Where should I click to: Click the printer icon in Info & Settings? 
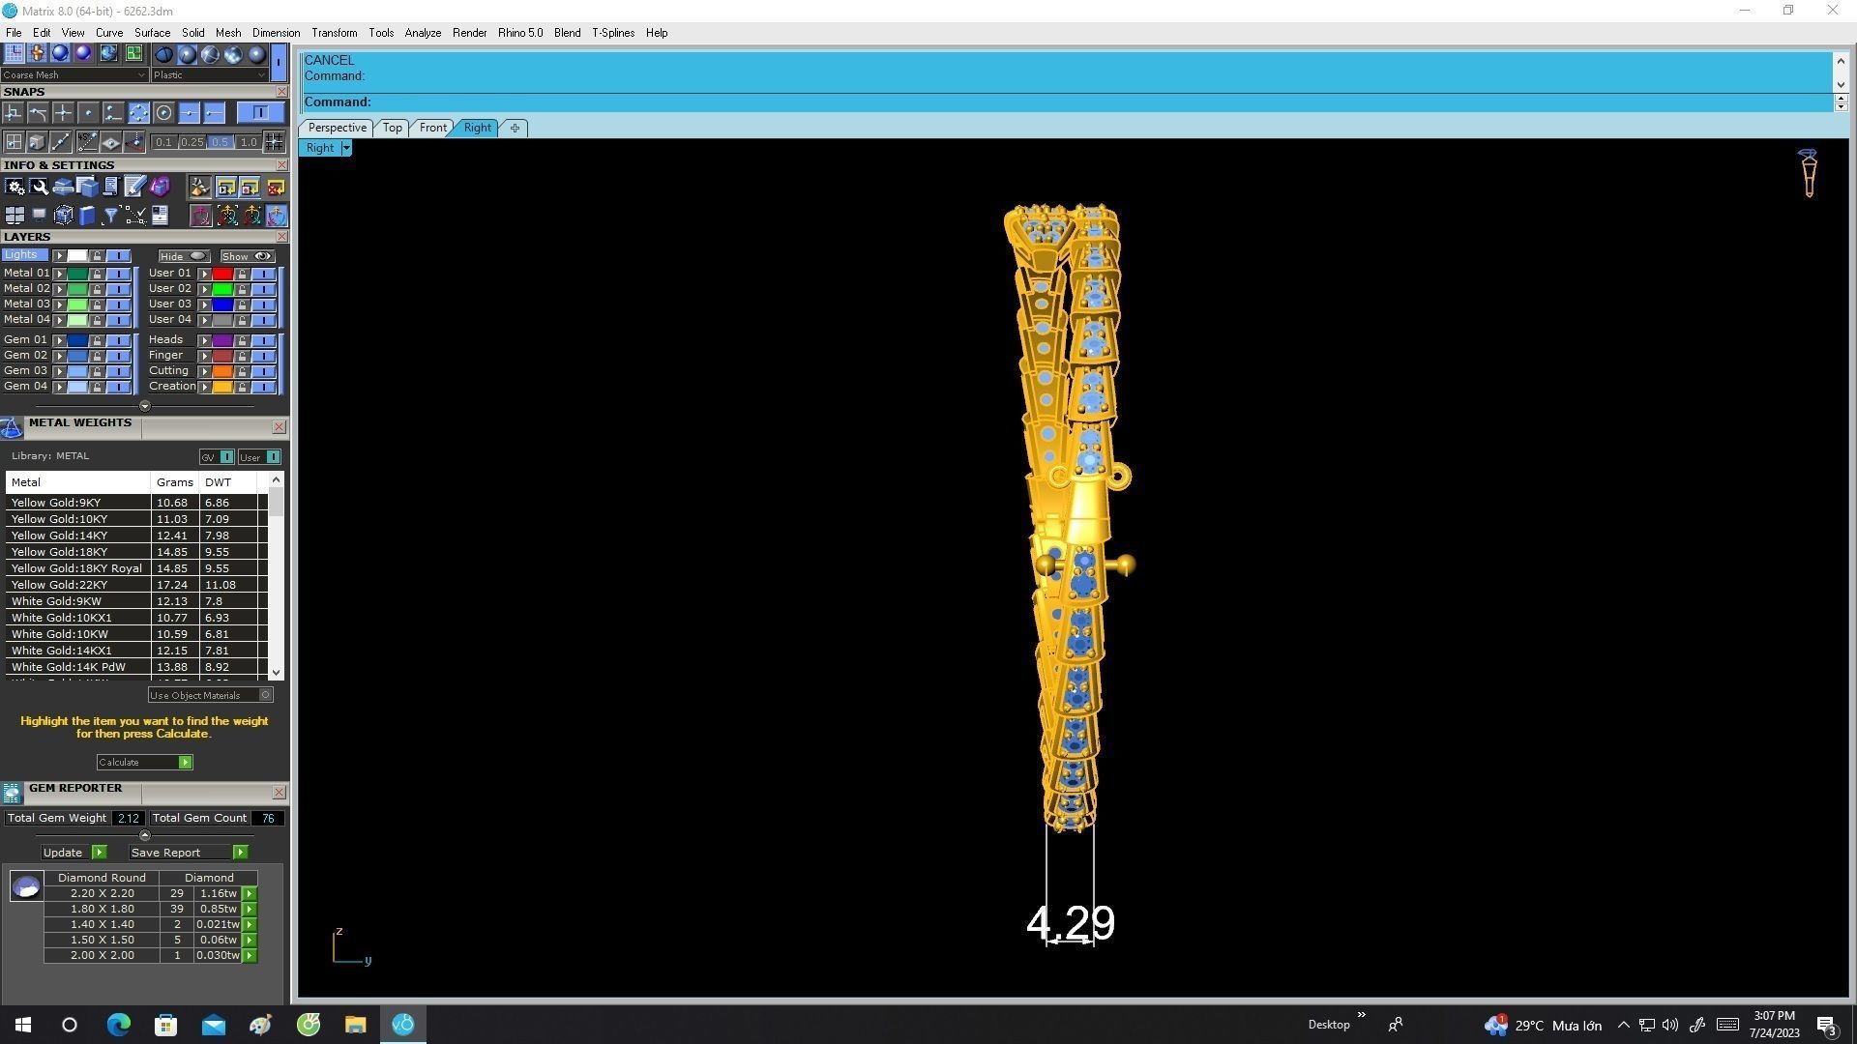coord(63,187)
